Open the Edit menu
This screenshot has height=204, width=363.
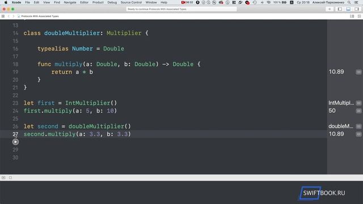36,2
